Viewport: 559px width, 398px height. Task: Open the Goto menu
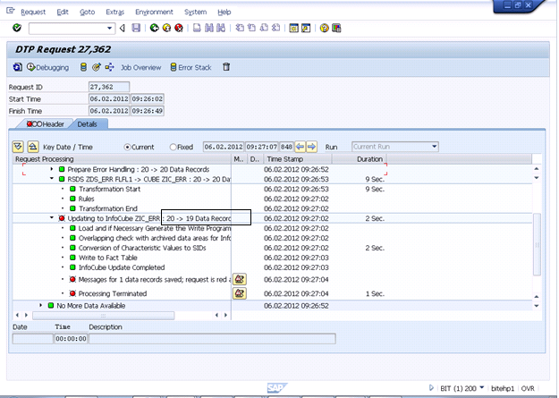click(x=87, y=13)
